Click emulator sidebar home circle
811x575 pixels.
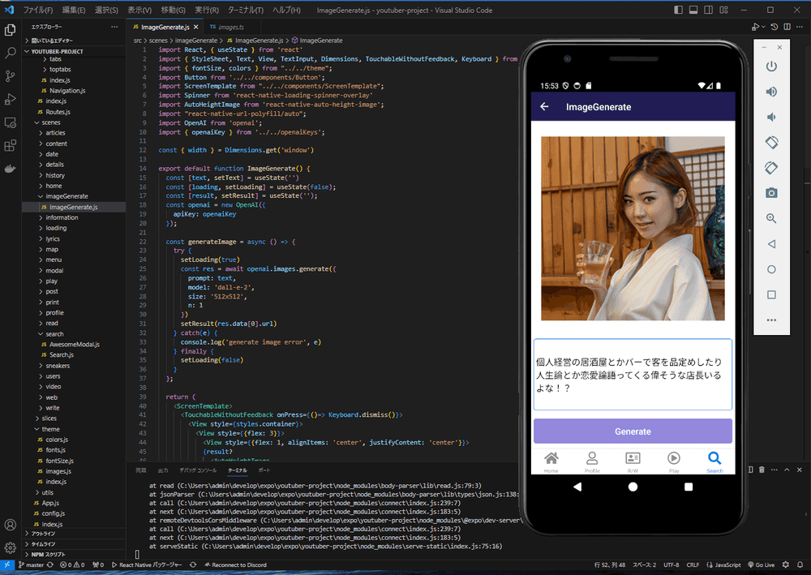click(771, 269)
